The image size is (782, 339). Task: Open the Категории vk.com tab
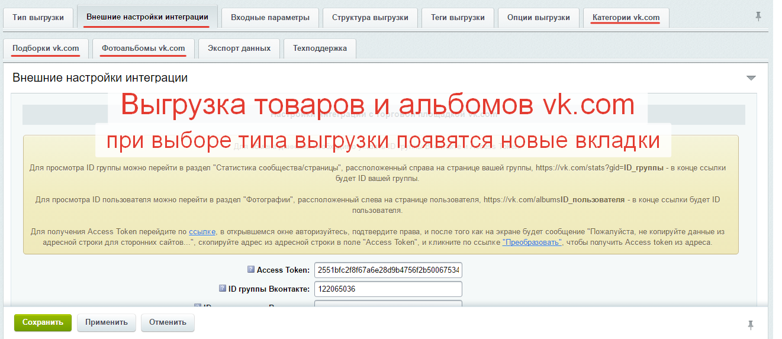pyautogui.click(x=626, y=18)
